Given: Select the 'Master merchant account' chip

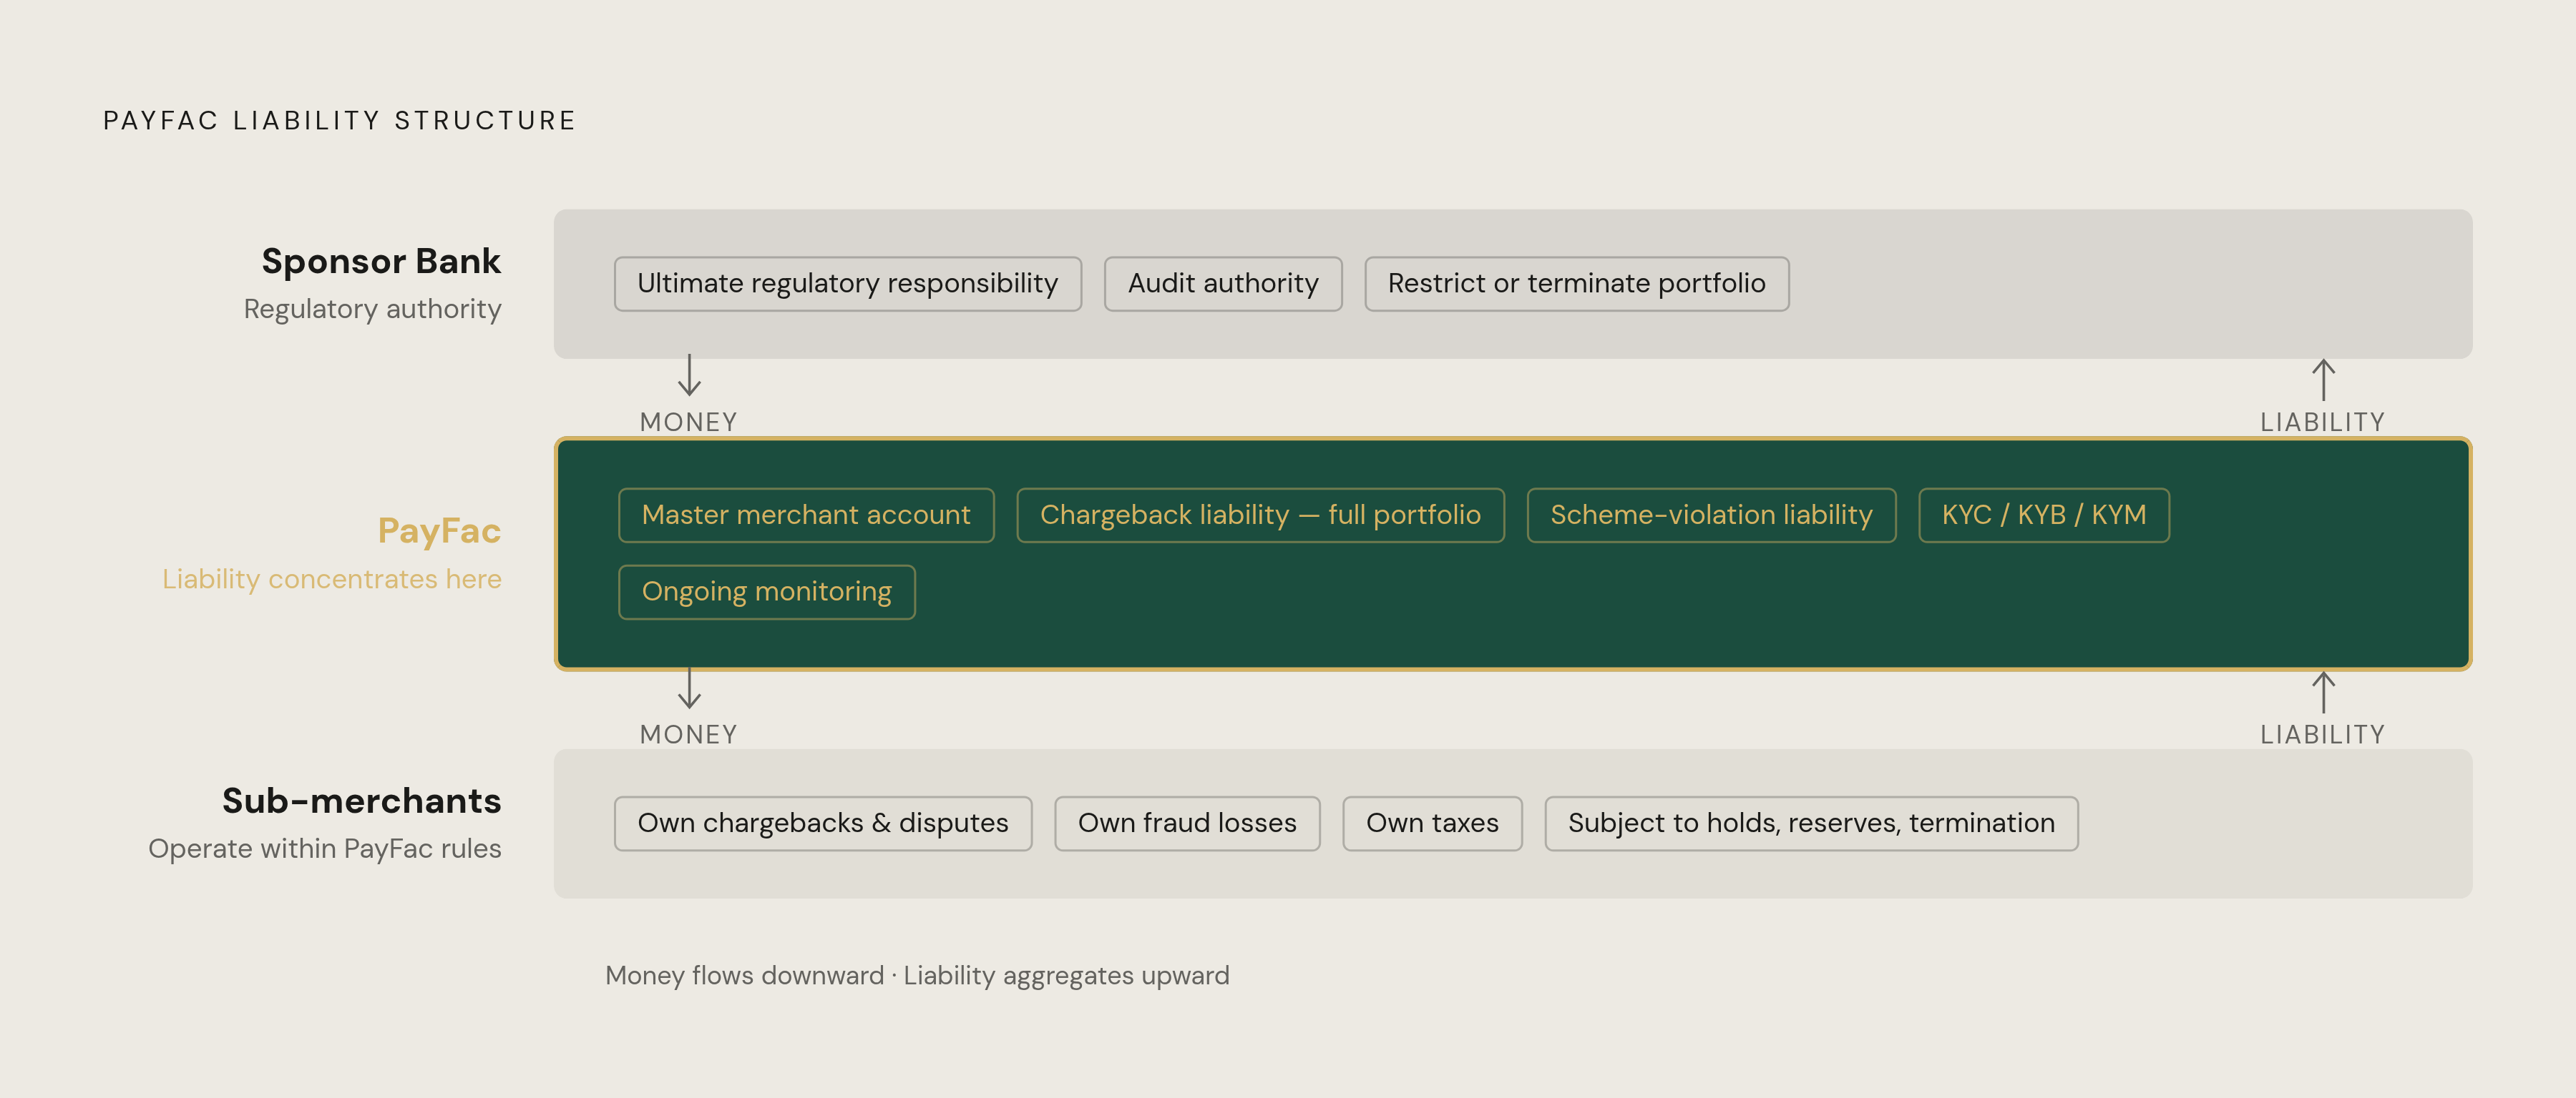Looking at the screenshot, I should [x=806, y=515].
